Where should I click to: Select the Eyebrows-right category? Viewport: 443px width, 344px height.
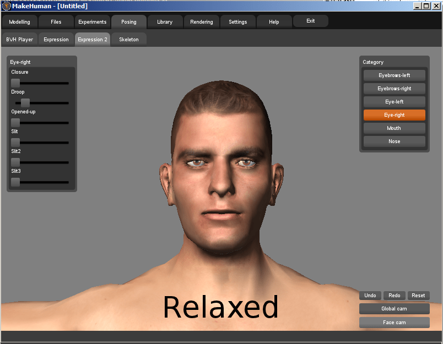click(394, 88)
